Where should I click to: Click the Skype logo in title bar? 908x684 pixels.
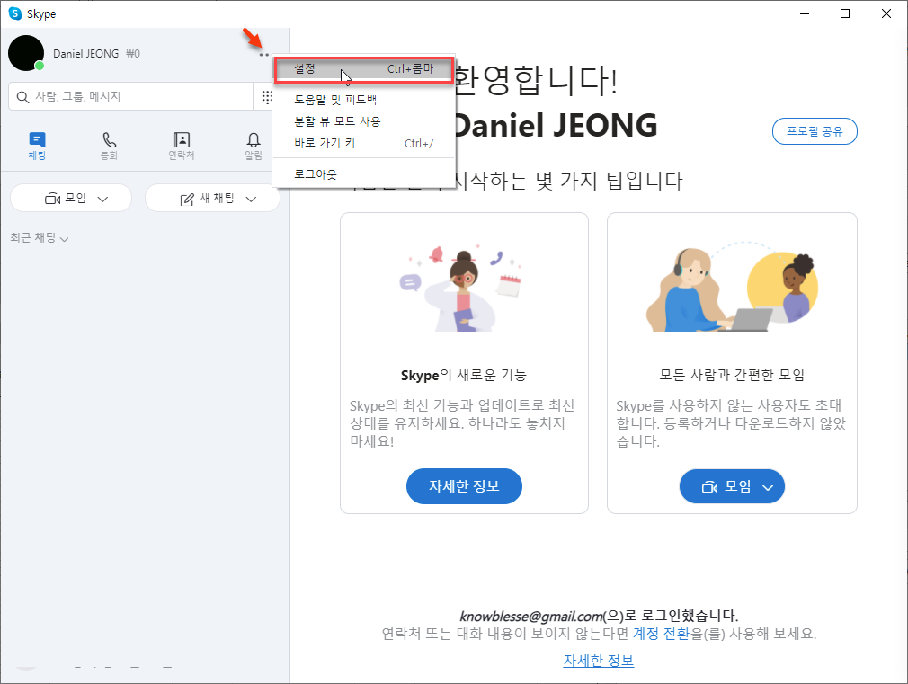click(x=15, y=13)
